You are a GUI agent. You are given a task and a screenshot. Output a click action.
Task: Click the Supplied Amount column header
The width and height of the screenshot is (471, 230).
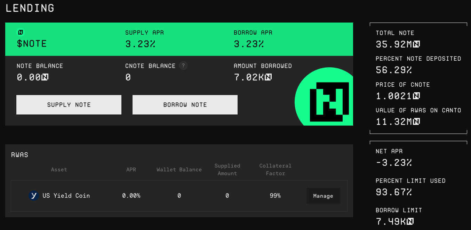pyautogui.click(x=227, y=169)
